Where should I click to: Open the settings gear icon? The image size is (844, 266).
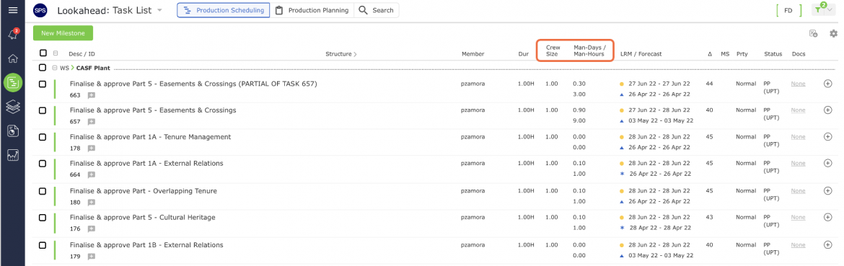(833, 33)
